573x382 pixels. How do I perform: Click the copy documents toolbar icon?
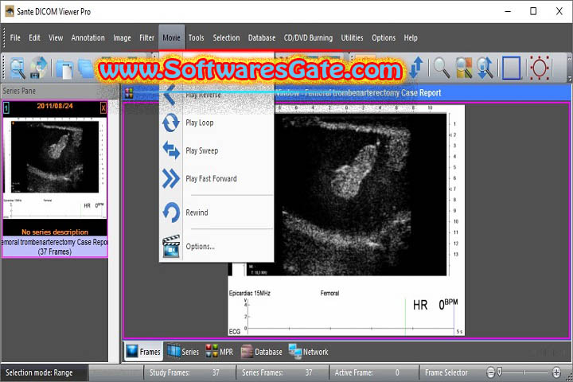click(x=64, y=69)
